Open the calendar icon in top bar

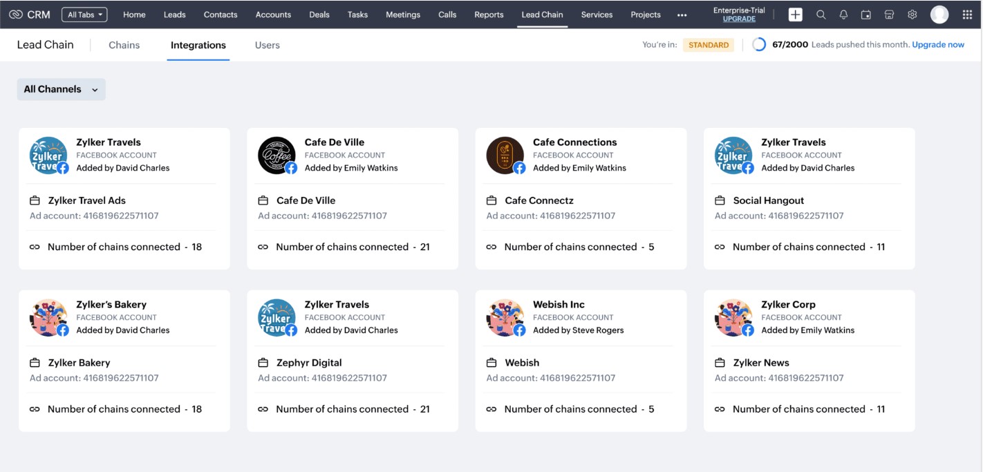coord(866,15)
